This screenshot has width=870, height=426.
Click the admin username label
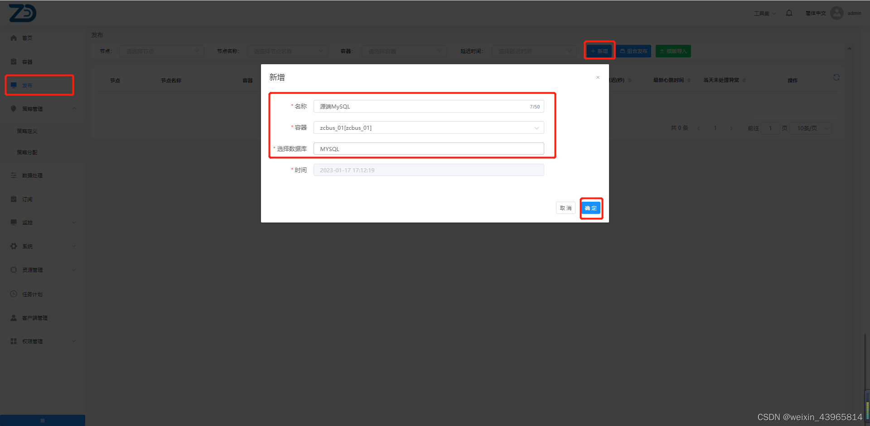tap(854, 13)
